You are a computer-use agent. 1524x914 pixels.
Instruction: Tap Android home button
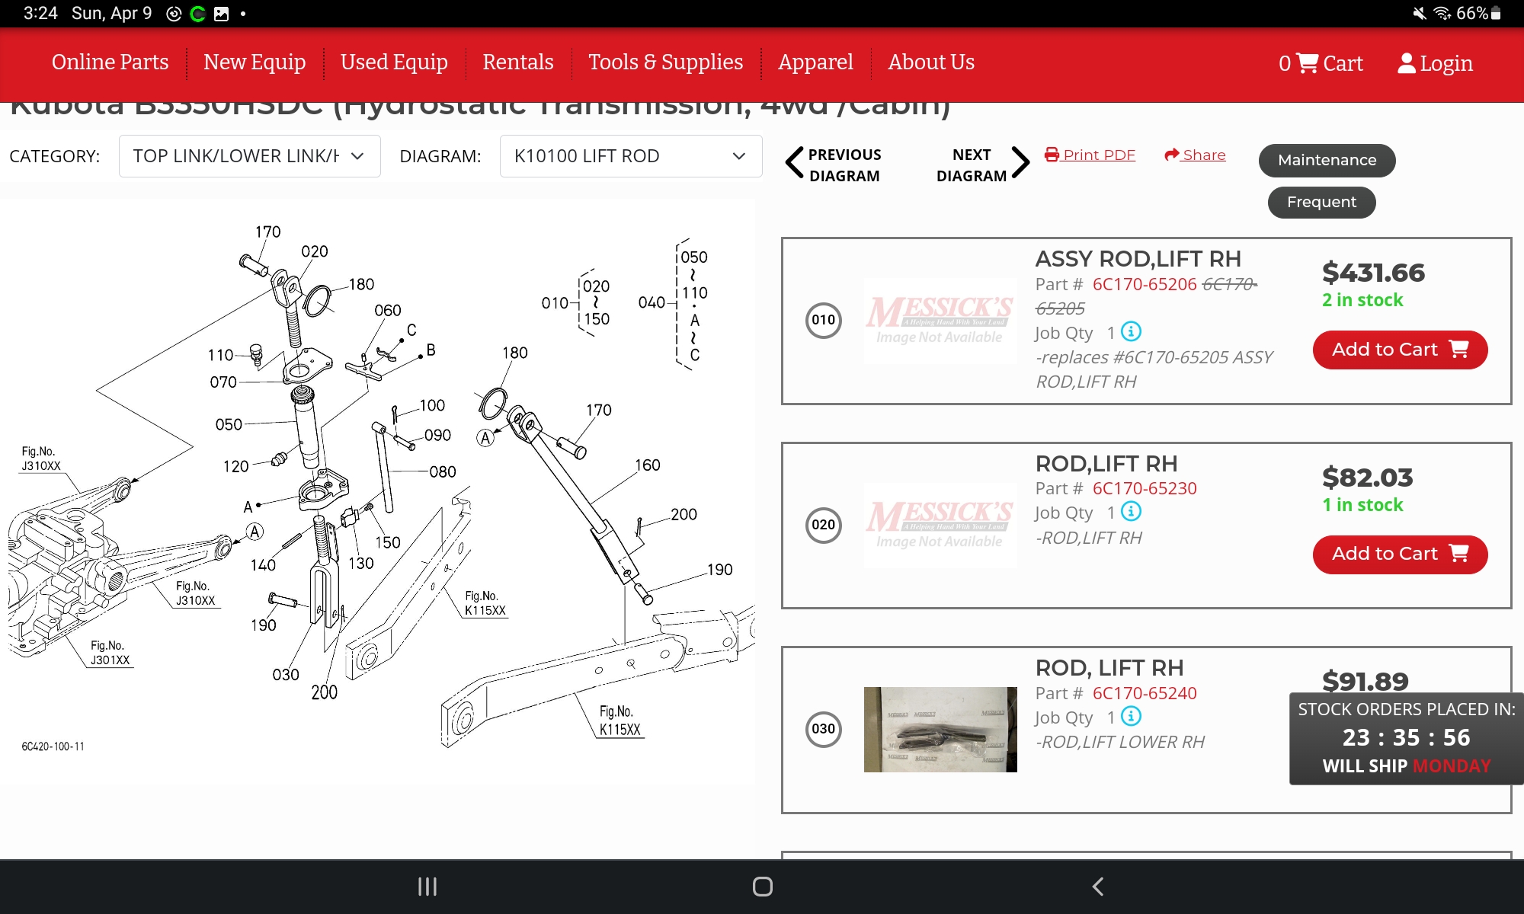(x=762, y=887)
